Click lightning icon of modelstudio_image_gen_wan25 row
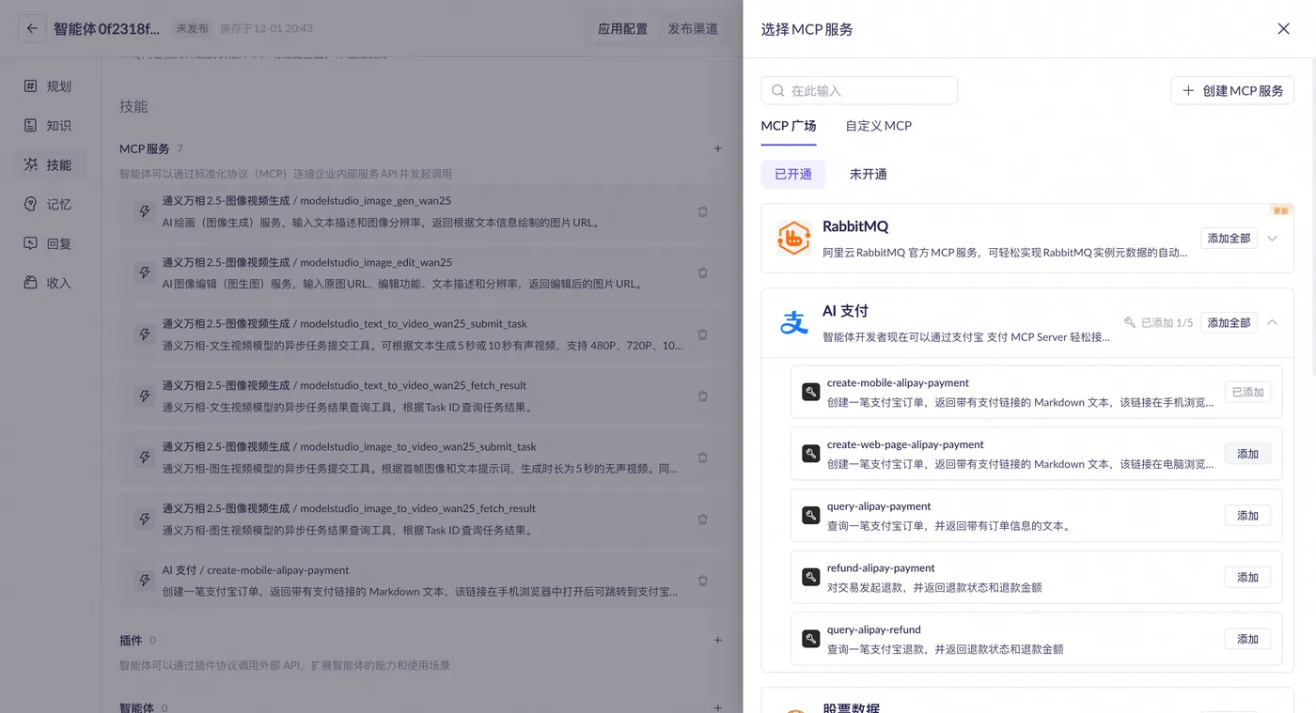Viewport: 1316px width, 713px height. click(145, 211)
